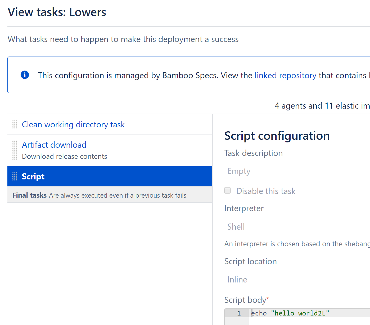Click the 4 agents link
Screen dimensions: 370x325
coord(290,106)
